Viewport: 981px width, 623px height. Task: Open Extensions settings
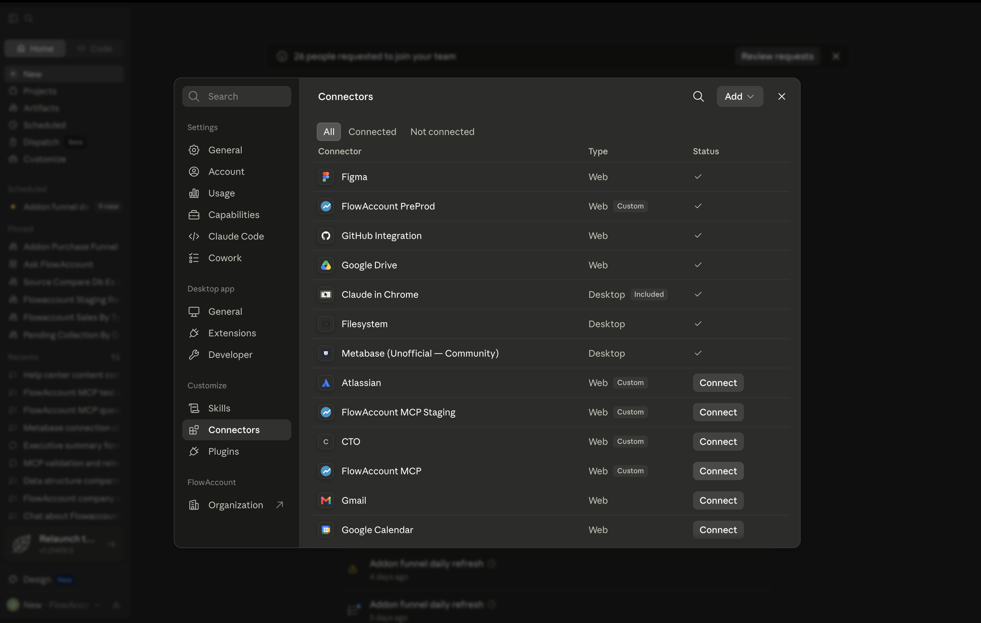click(x=236, y=333)
